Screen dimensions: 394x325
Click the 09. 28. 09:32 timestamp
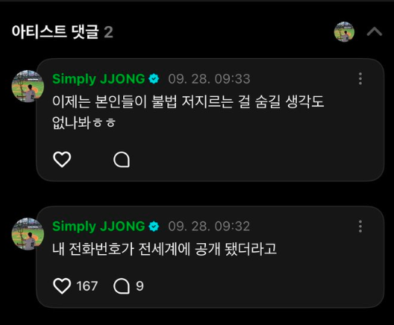tap(209, 227)
